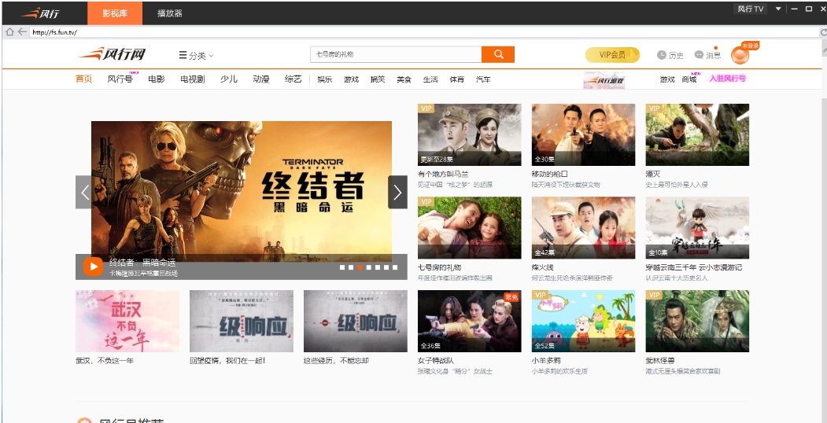Show next carousel slide arrow

[x=397, y=193]
